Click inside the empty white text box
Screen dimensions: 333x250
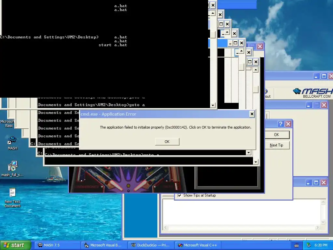coord(242,212)
